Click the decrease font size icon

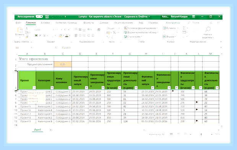pos(69,29)
